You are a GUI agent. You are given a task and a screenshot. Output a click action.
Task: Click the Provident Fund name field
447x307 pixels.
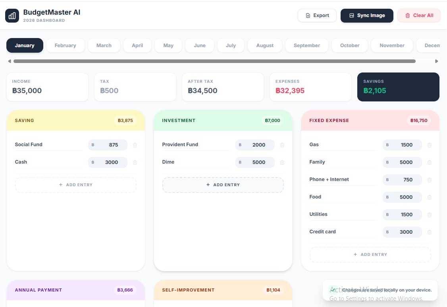coord(196,145)
